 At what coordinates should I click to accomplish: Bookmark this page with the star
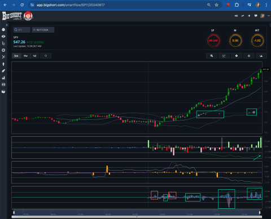[216, 5]
